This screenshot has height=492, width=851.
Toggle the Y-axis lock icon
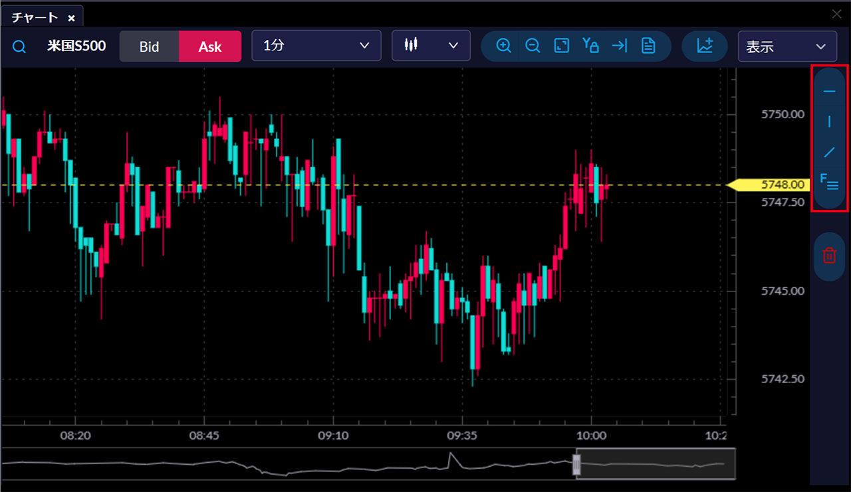pyautogui.click(x=590, y=46)
